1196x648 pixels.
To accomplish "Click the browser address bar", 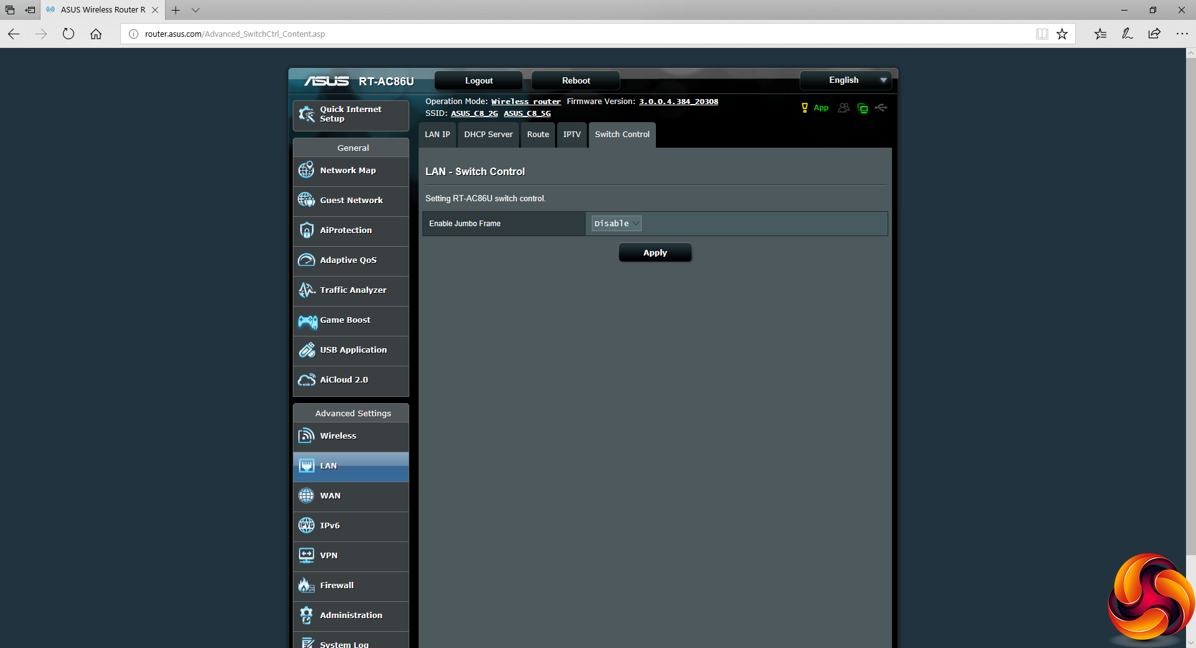I will 561,34.
